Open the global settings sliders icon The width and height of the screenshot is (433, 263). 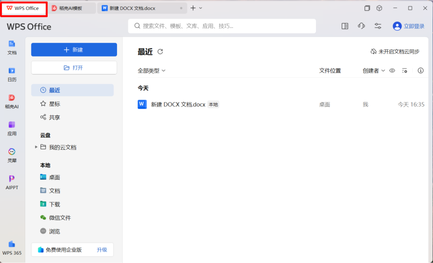378,26
